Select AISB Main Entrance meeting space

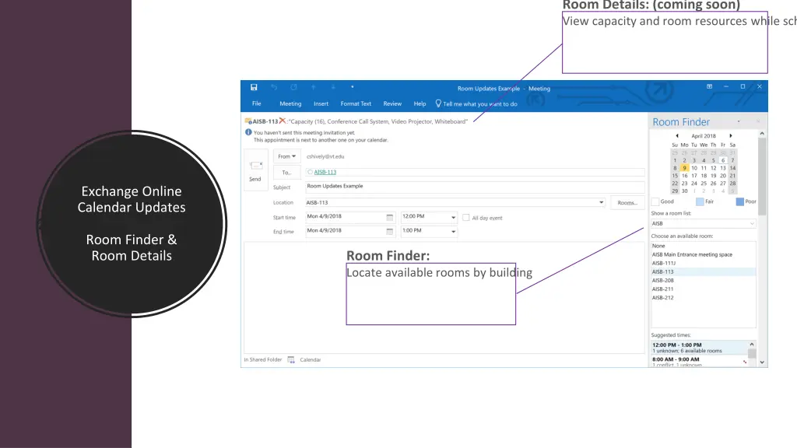[703, 254]
